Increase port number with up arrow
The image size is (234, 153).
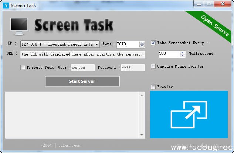click(142, 43)
